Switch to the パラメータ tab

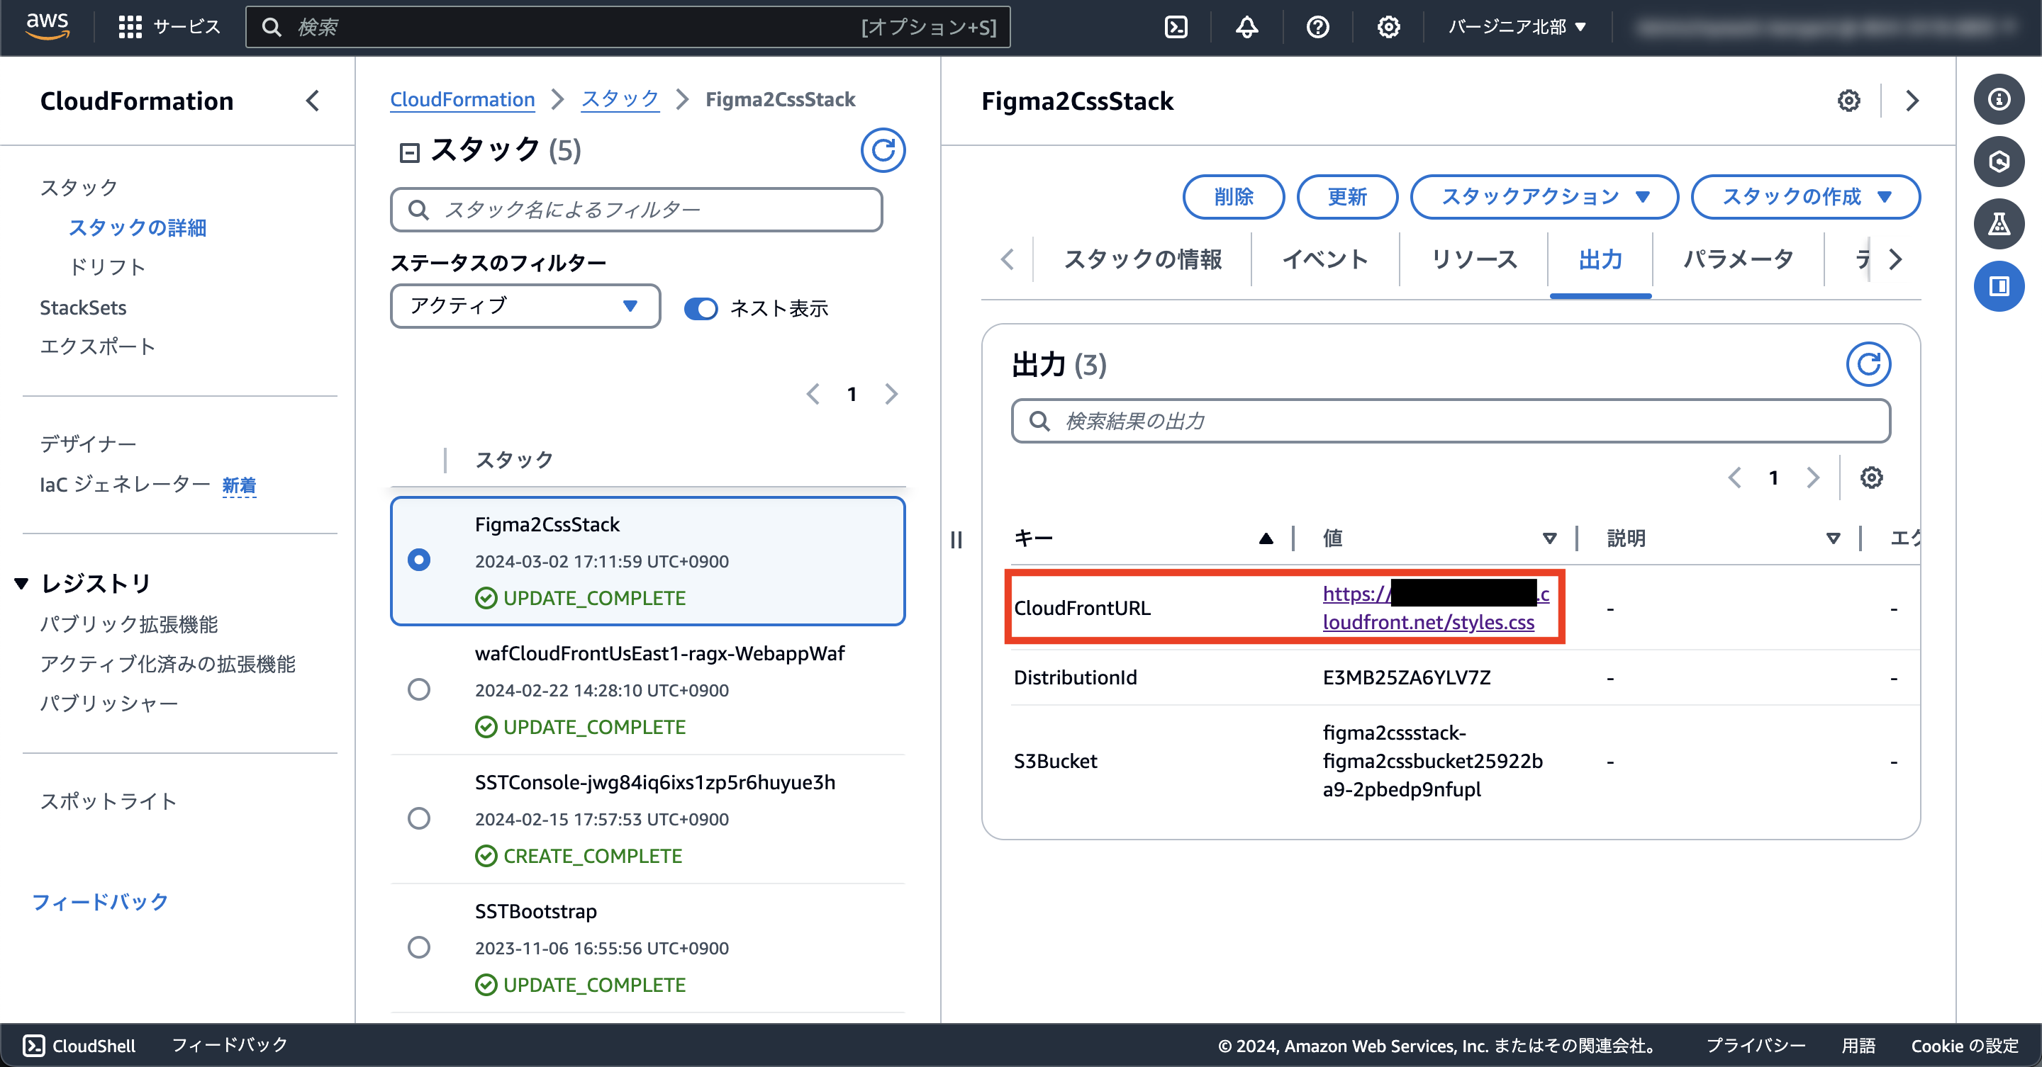1739,260
